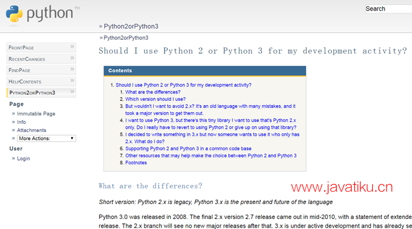Click the python wordmark in the header

(x=50, y=13)
